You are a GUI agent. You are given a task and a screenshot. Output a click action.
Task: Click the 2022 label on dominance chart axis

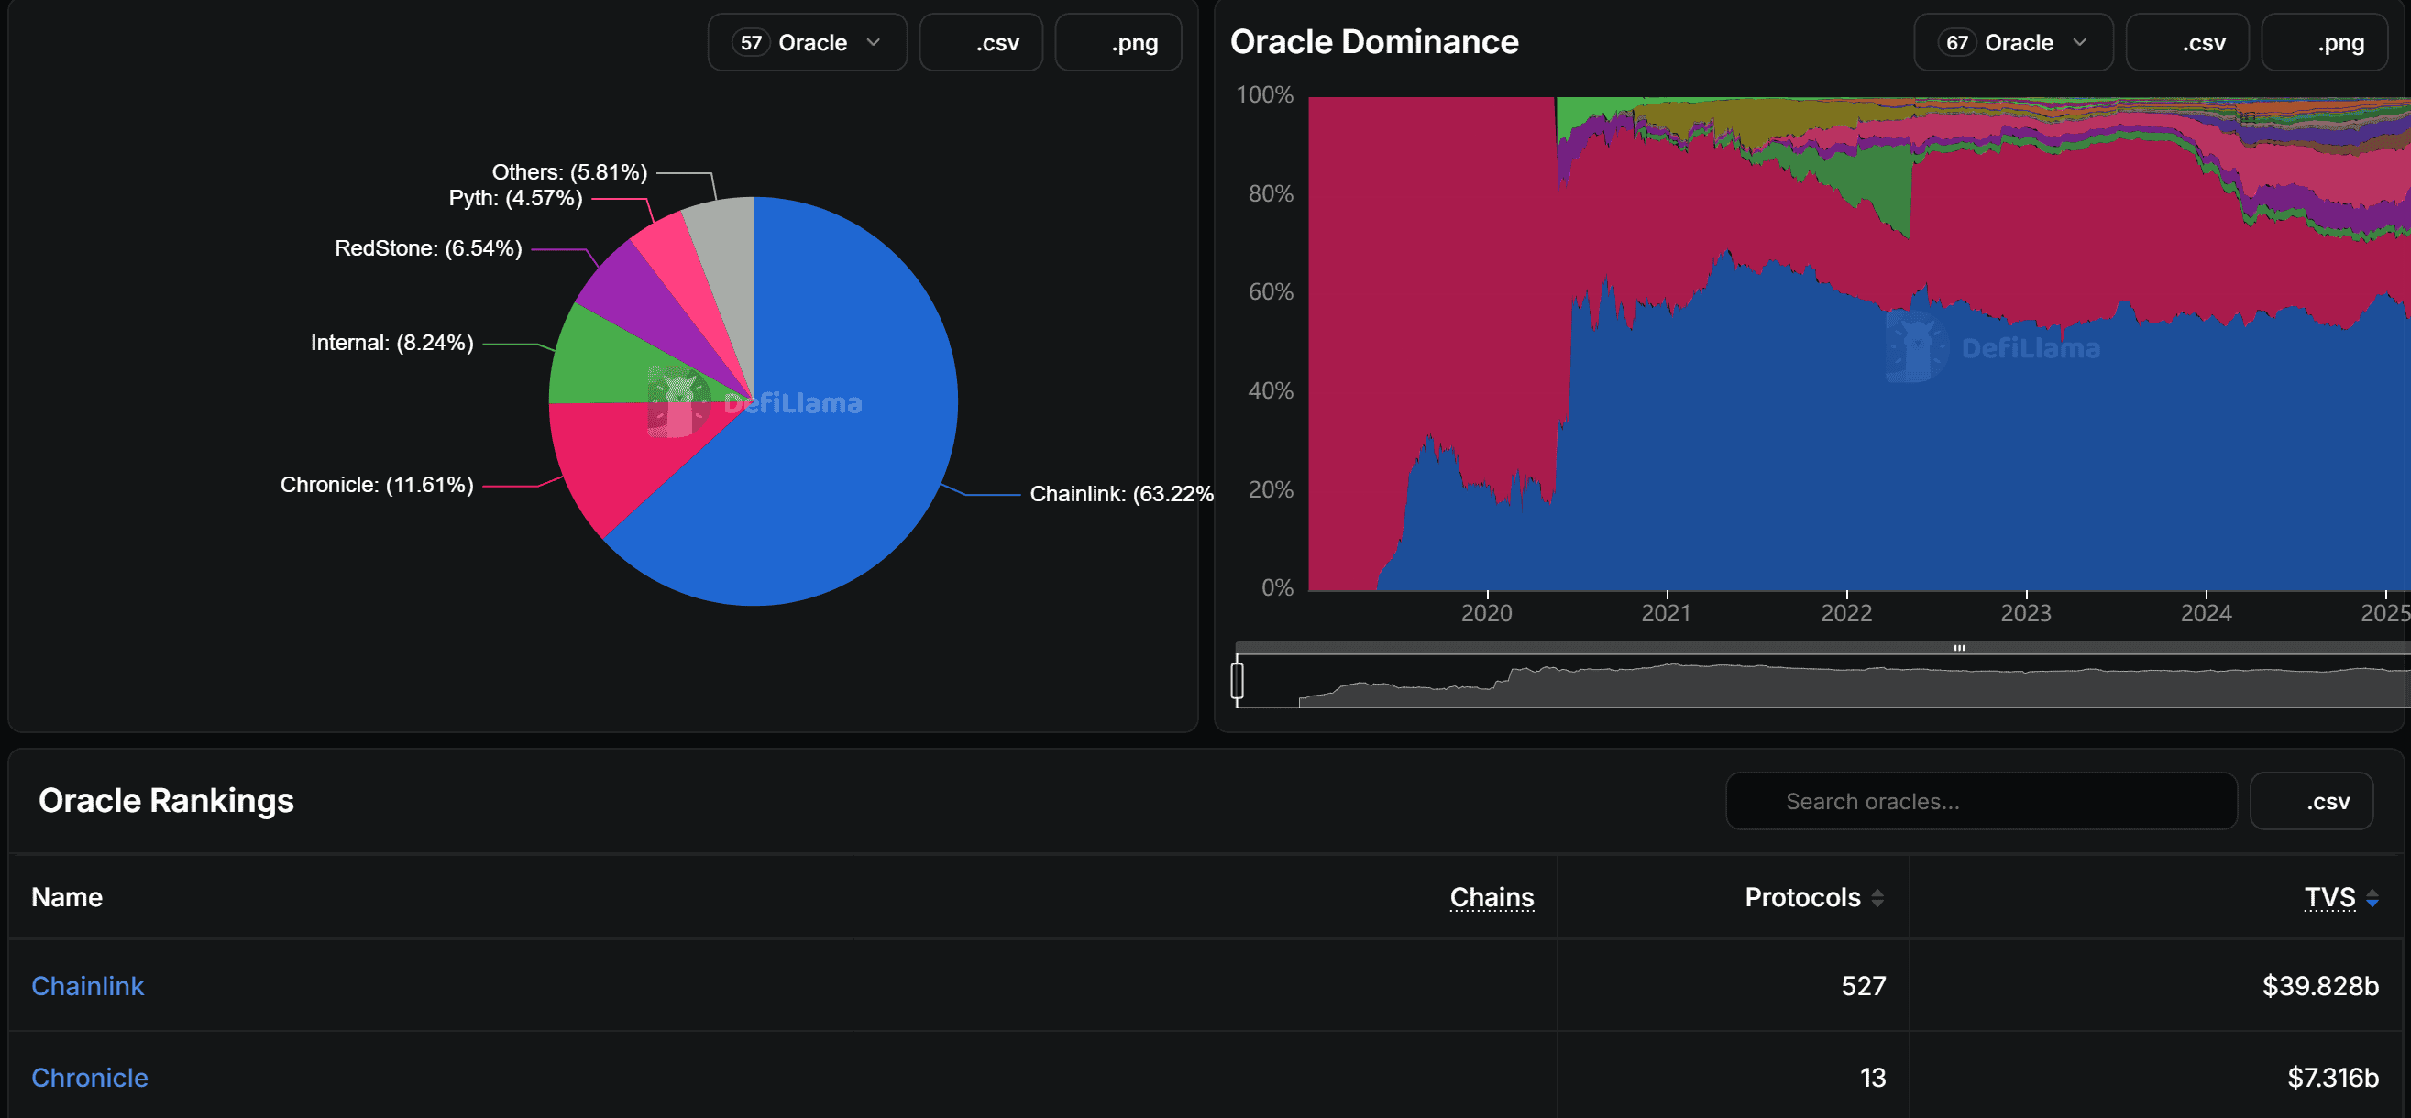(1846, 613)
